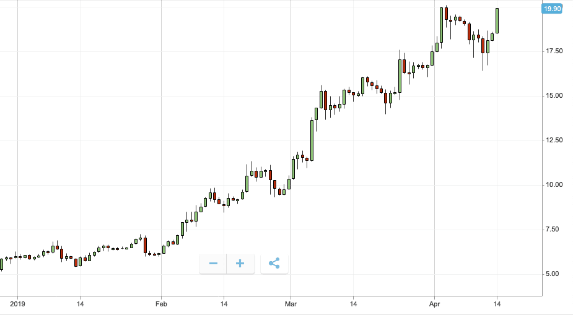Click the 12.50 price axis label
The image size is (573, 315).
coord(554,140)
